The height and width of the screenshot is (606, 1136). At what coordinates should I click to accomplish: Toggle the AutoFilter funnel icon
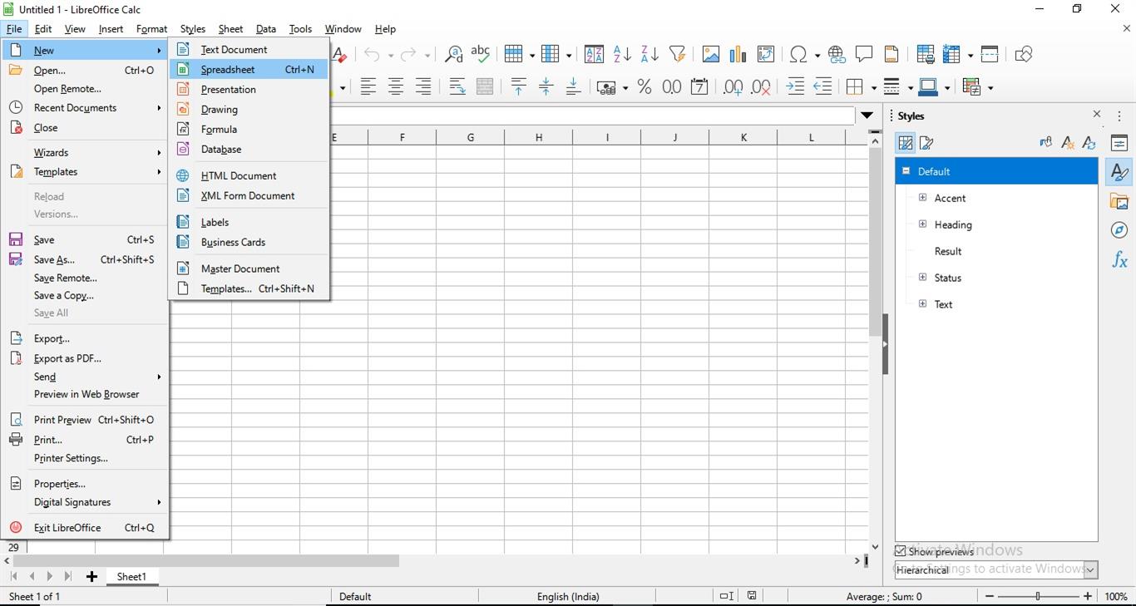(678, 54)
